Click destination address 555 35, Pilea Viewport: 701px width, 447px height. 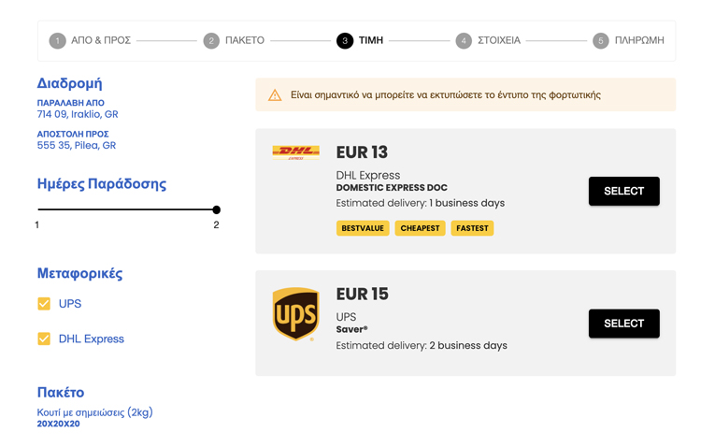pyautogui.click(x=77, y=146)
